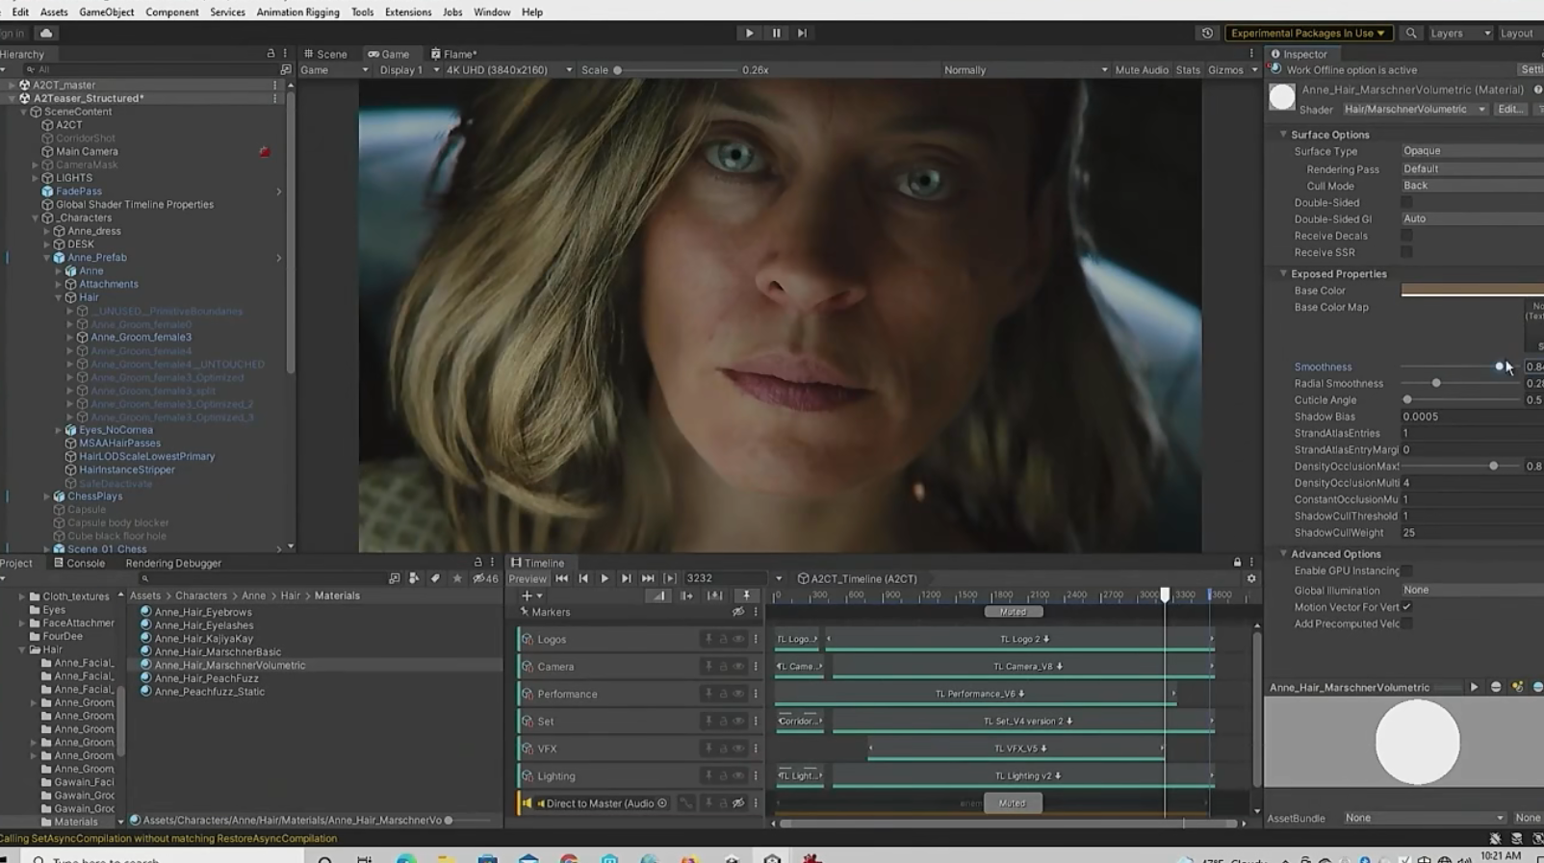Enable the Double-Sided checkbox

tap(1406, 203)
